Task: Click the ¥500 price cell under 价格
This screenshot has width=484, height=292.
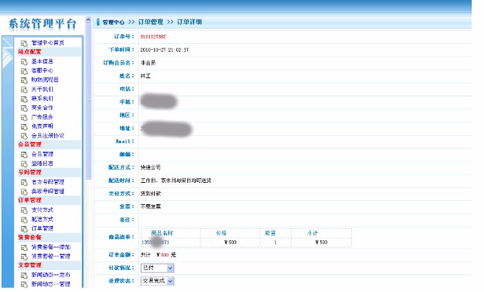Action: [230, 242]
